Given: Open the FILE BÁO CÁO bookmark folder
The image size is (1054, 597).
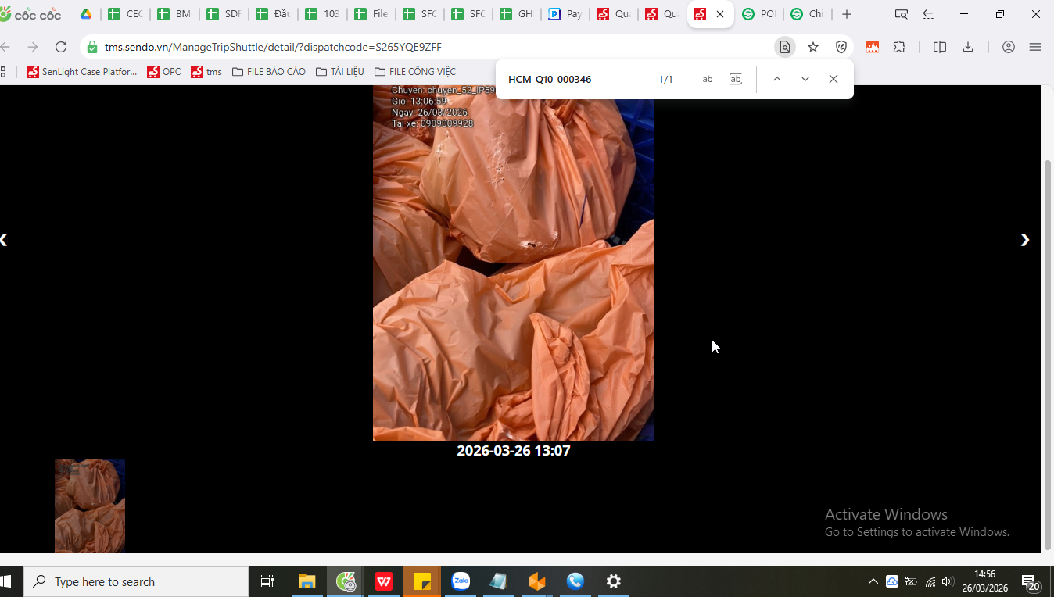Looking at the screenshot, I should click(269, 71).
